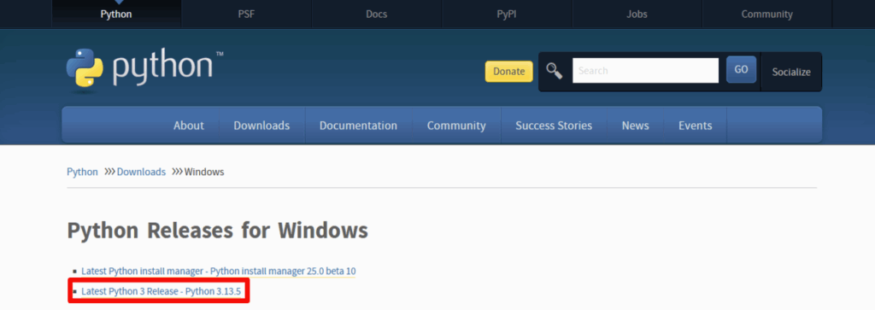Open the Jobs top tab

(637, 15)
